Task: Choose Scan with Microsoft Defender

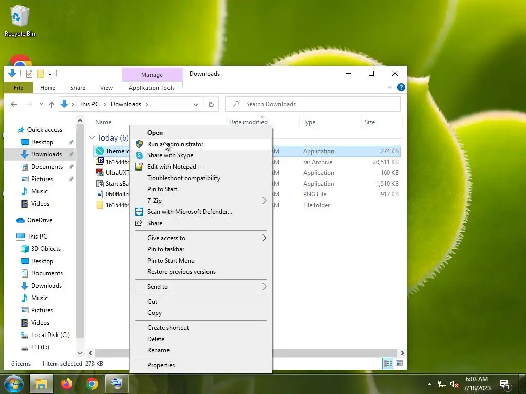Action: (x=190, y=212)
